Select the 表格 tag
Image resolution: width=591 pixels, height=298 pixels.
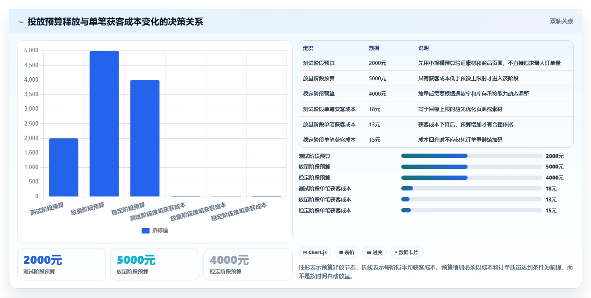[x=347, y=252]
